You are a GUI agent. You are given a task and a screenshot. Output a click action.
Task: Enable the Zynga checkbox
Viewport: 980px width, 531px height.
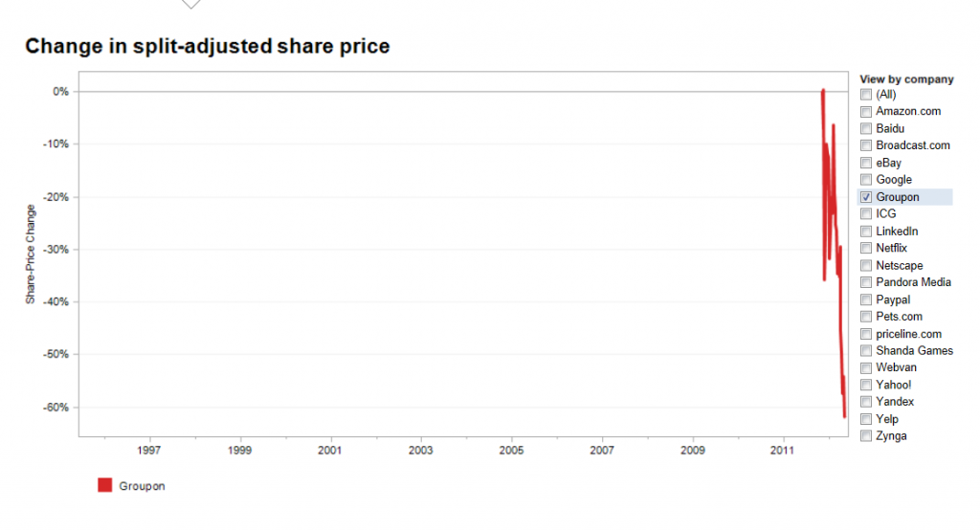point(866,436)
